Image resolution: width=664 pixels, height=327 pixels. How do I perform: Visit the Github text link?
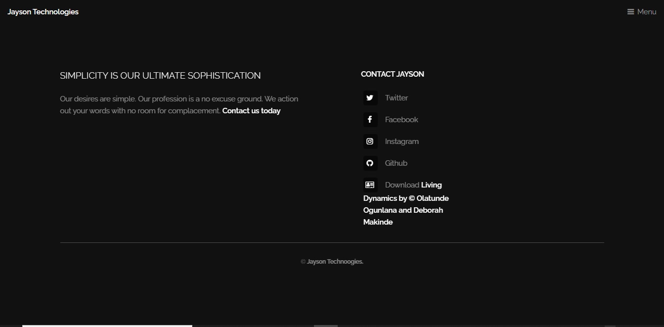pos(396,163)
